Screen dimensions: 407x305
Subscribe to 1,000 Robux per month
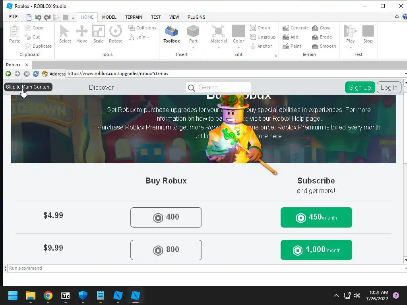coord(316,250)
